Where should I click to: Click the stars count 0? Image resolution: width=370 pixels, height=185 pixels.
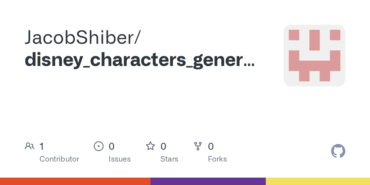point(163,146)
